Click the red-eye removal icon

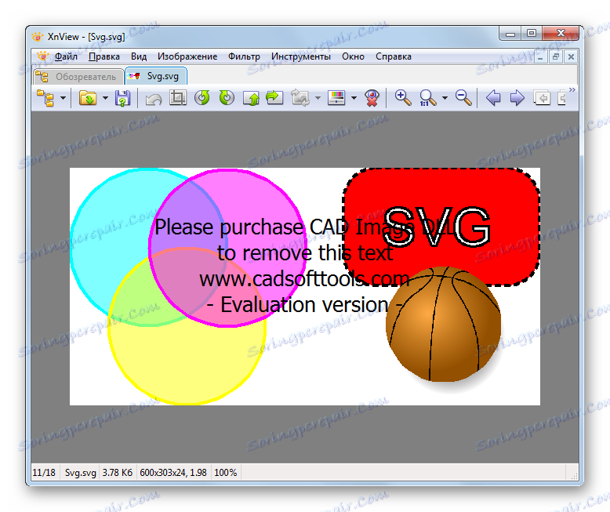click(372, 98)
